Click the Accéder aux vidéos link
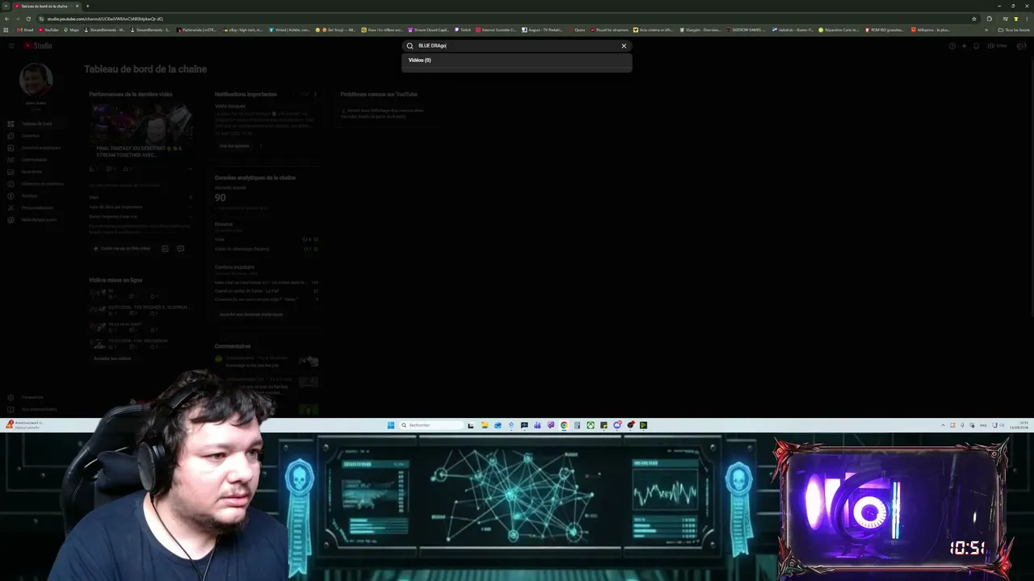1034x581 pixels. click(x=112, y=358)
